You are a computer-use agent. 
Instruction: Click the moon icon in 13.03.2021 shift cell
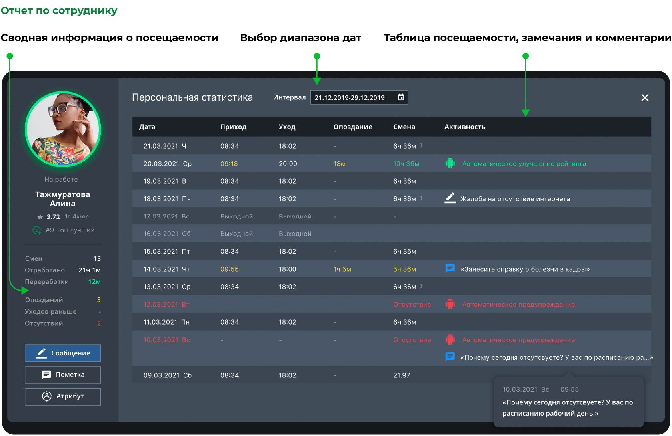tap(421, 286)
